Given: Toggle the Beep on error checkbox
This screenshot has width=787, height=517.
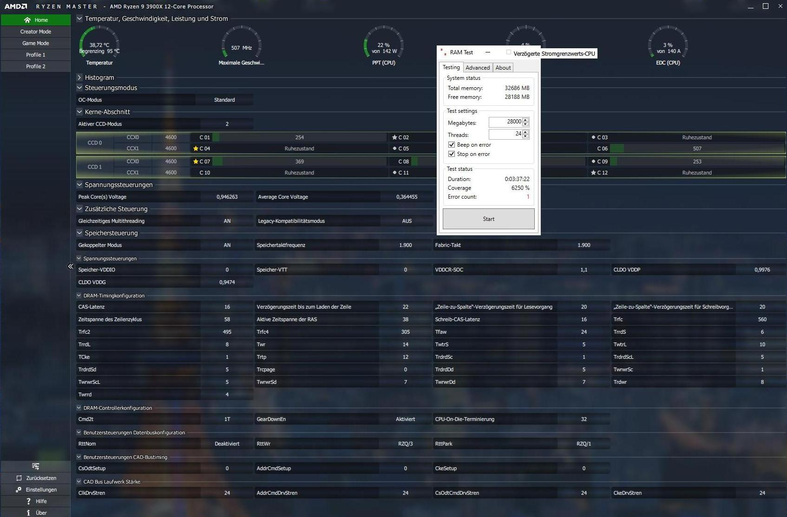Looking at the screenshot, I should click(x=451, y=145).
